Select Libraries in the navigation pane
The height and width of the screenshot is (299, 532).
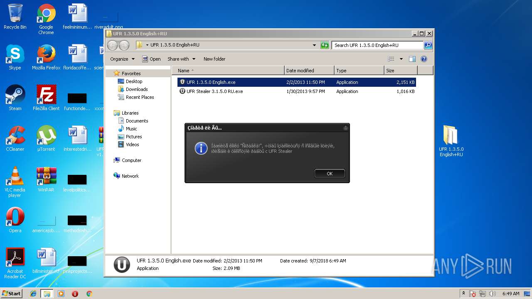[x=130, y=113]
